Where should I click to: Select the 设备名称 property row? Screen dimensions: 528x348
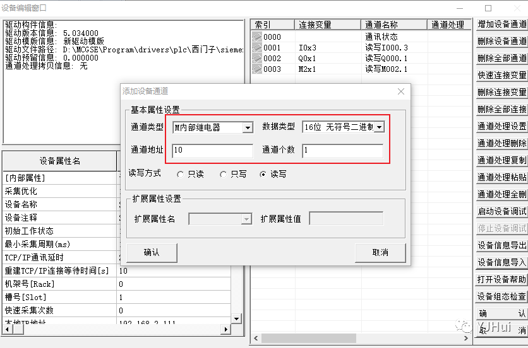(60, 204)
